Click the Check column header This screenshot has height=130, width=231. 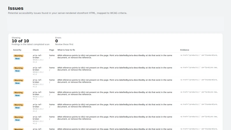[36, 50]
